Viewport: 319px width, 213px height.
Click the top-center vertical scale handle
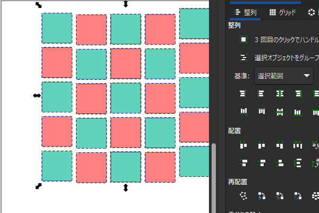tap(125, 4)
